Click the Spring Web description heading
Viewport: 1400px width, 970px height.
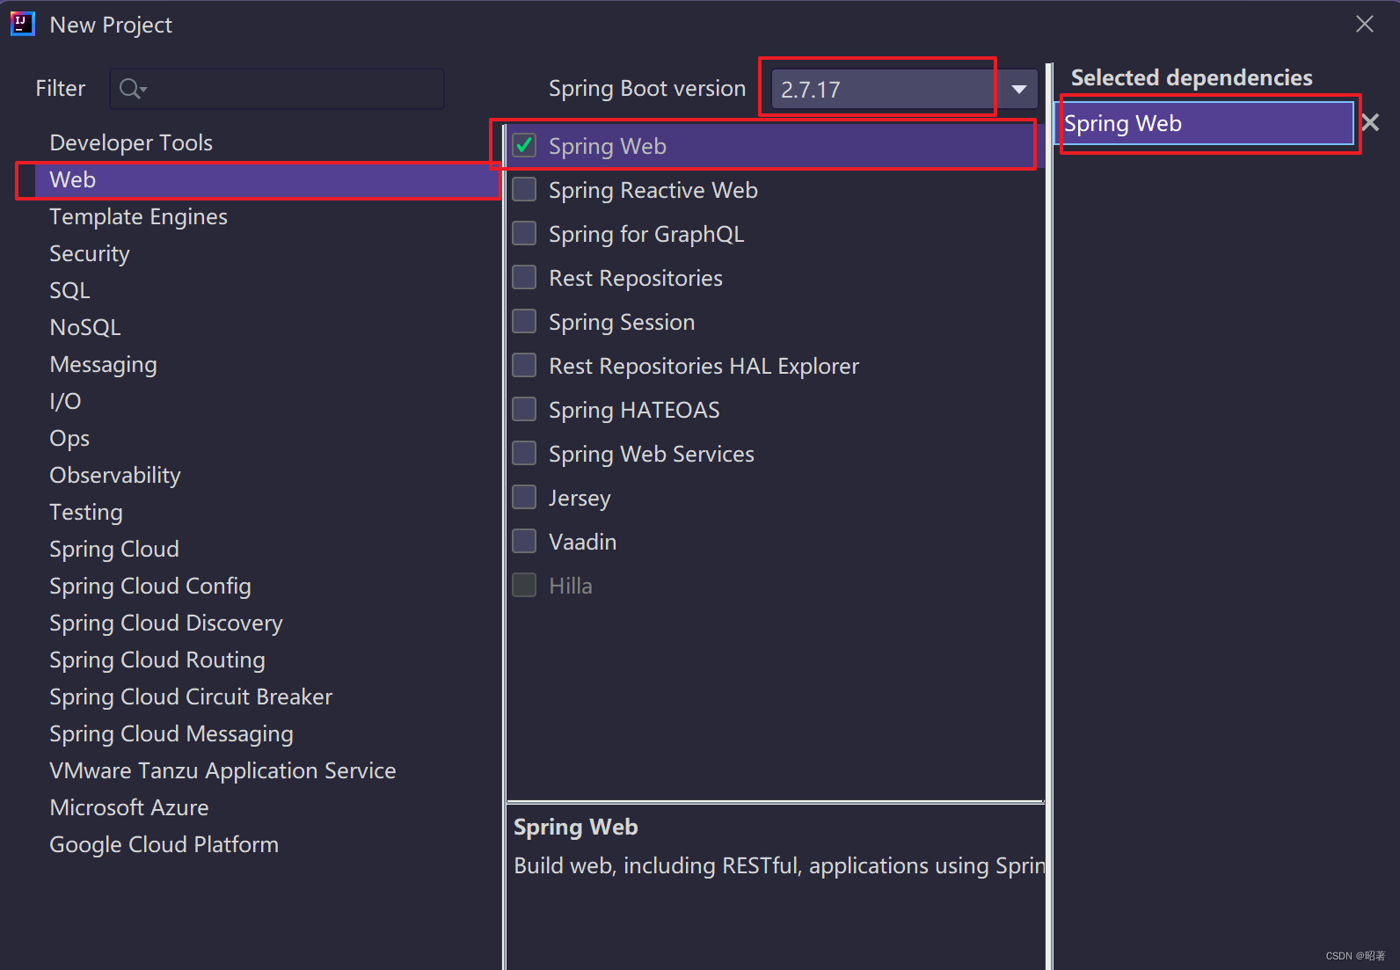tap(576, 827)
